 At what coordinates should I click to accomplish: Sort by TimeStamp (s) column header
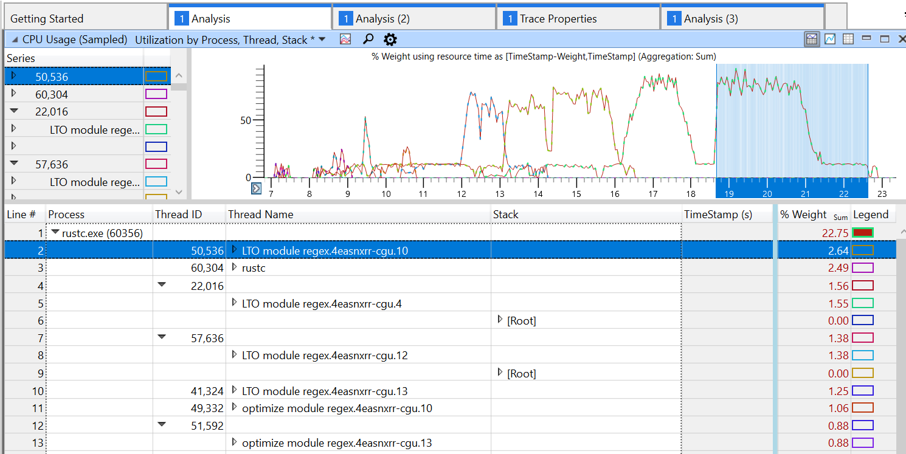tap(727, 215)
